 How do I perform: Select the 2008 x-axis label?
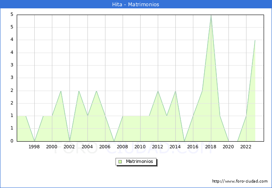click(123, 147)
